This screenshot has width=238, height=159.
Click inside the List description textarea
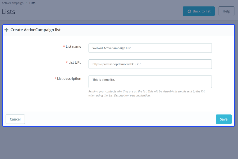pos(150,82)
